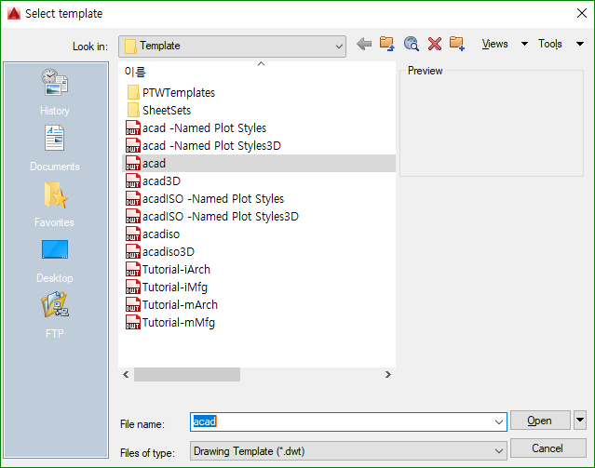This screenshot has width=595, height=468.
Task: Expand File name history dropdown
Action: [498, 422]
